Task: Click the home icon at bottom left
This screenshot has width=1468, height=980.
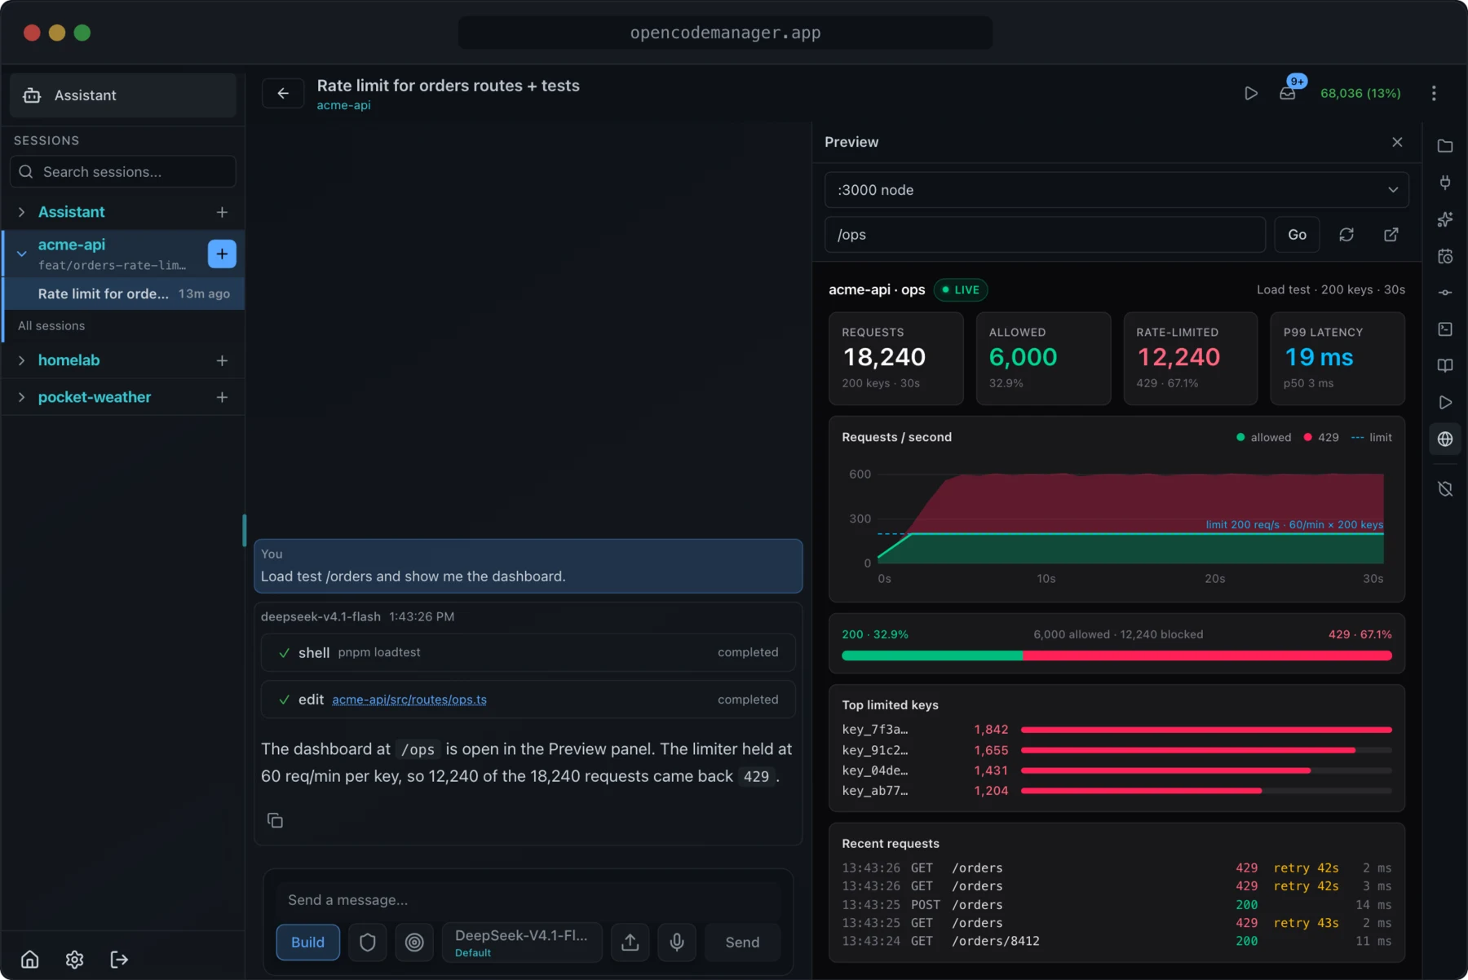Action: [30, 959]
